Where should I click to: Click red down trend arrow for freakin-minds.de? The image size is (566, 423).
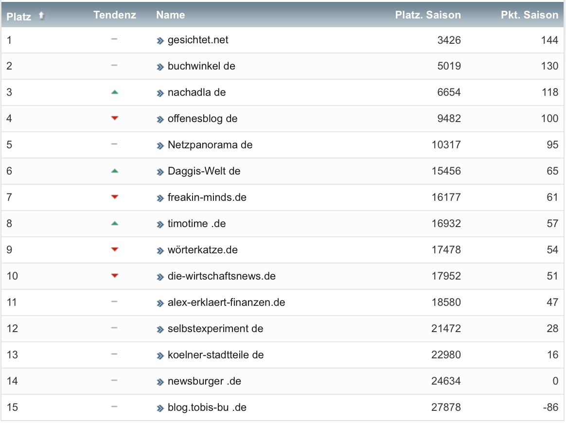(114, 197)
